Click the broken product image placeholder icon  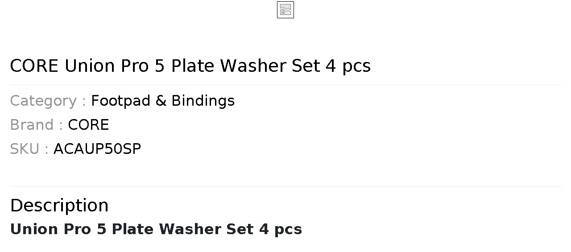(285, 10)
